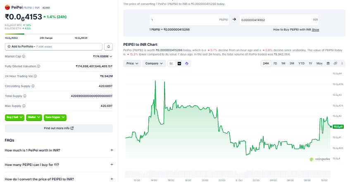This screenshot has width=350, height=182.
Task: Select the 1M chart range tab
Action: tap(283, 64)
